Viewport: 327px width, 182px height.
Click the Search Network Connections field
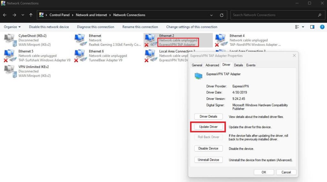278,15
